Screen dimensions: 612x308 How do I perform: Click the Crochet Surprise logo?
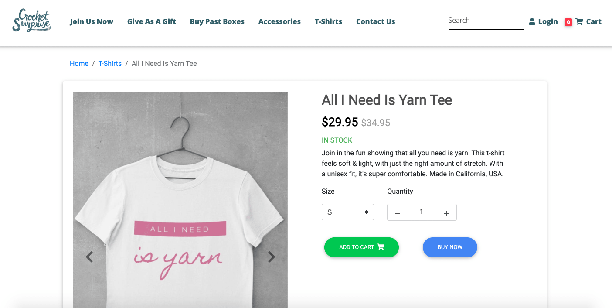[32, 21]
